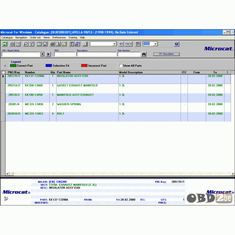This screenshot has height=235, width=235.
Task: Click the green Correct Part legend swatch
Action: 13,66
